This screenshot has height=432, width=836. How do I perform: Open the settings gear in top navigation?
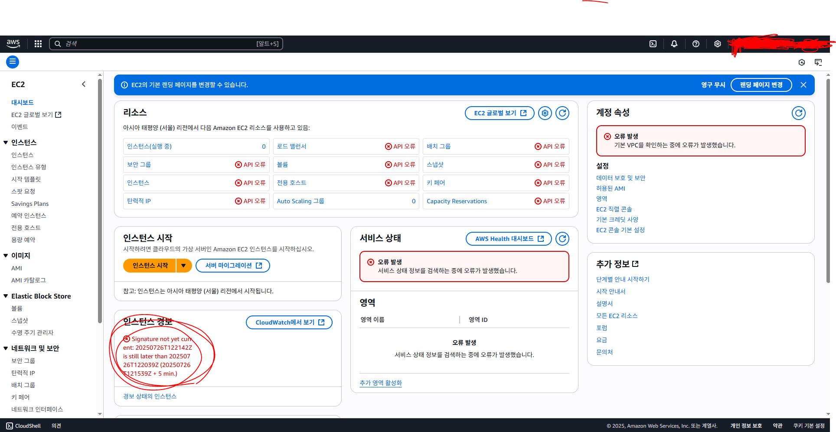click(718, 44)
